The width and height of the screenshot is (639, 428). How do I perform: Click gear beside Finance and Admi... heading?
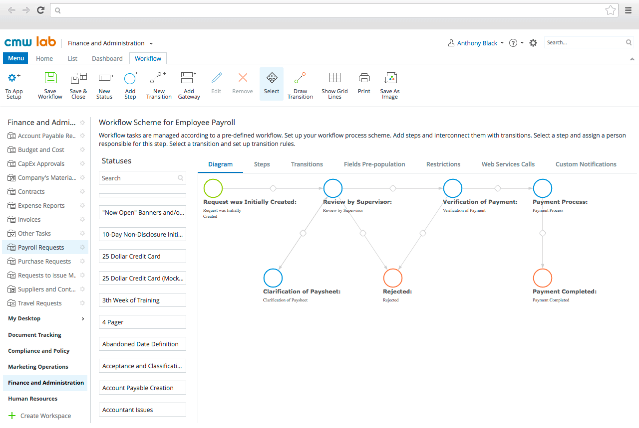click(x=82, y=123)
